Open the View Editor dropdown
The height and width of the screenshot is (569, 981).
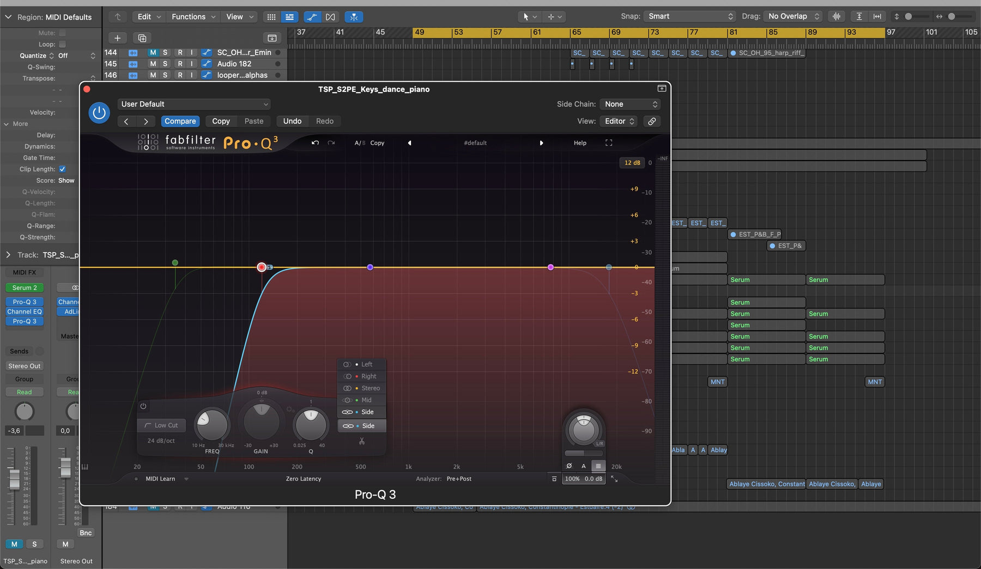pyautogui.click(x=619, y=121)
